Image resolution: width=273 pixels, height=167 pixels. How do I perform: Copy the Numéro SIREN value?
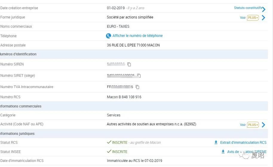coord(129,64)
